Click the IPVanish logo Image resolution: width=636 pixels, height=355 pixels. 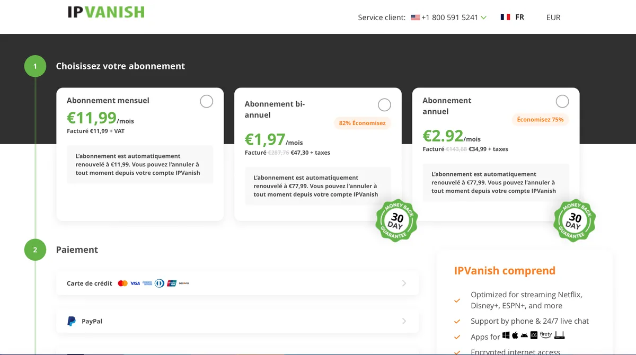coord(106,12)
